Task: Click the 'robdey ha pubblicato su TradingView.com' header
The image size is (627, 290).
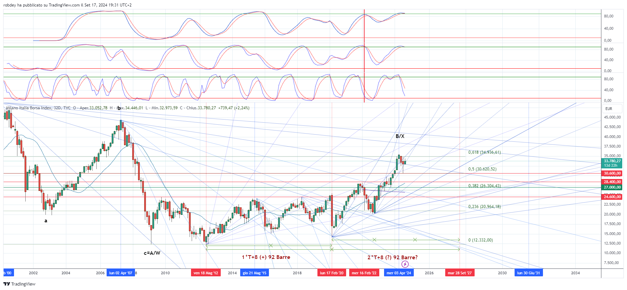Action: pyautogui.click(x=41, y=5)
